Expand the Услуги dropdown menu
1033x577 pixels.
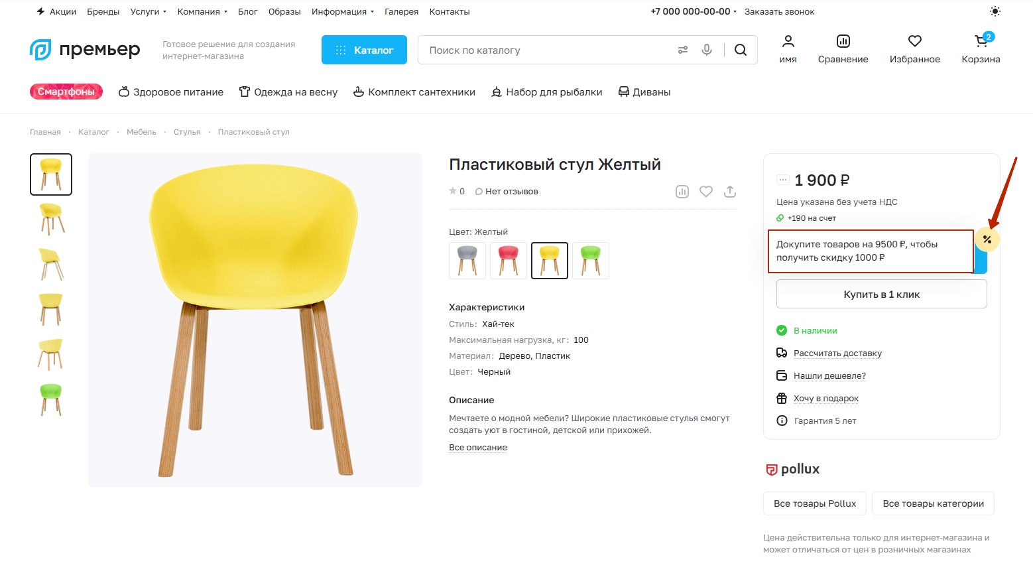[x=148, y=11]
